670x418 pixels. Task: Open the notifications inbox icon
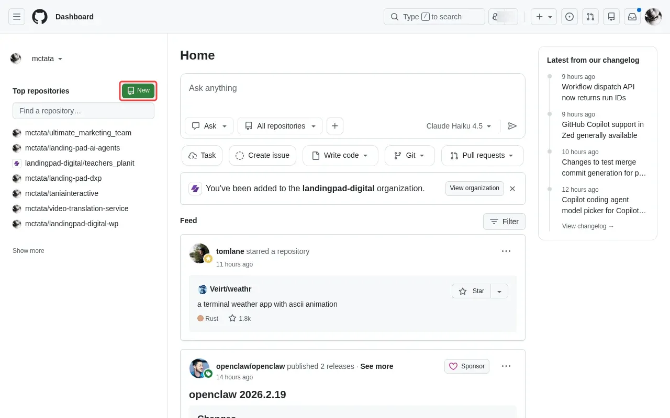click(632, 17)
